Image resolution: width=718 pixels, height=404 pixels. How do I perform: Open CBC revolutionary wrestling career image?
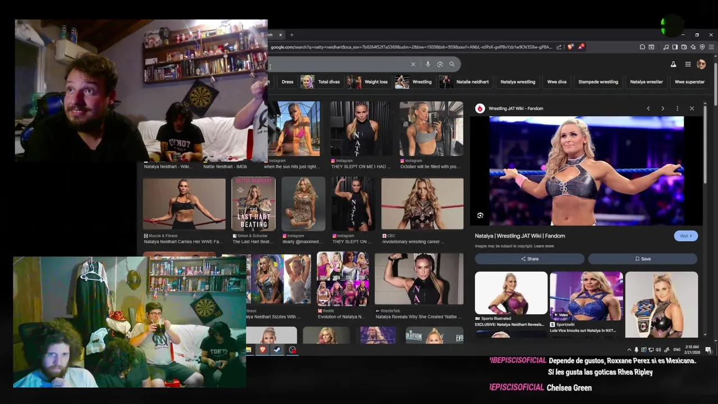(x=422, y=204)
